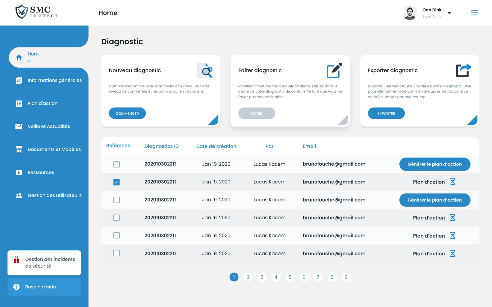
Task: Open Gestion des incidents de sécurité card
Action: 44,263
